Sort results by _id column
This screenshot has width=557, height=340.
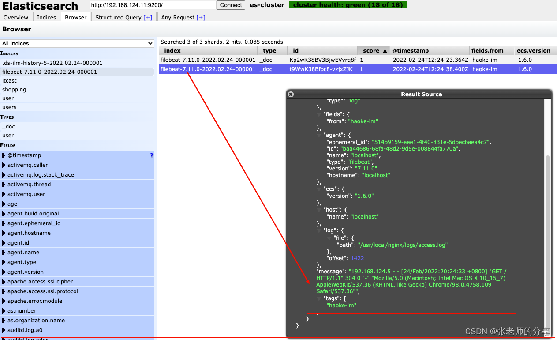coord(322,50)
